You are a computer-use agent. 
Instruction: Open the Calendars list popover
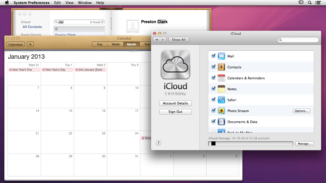click(x=16, y=44)
